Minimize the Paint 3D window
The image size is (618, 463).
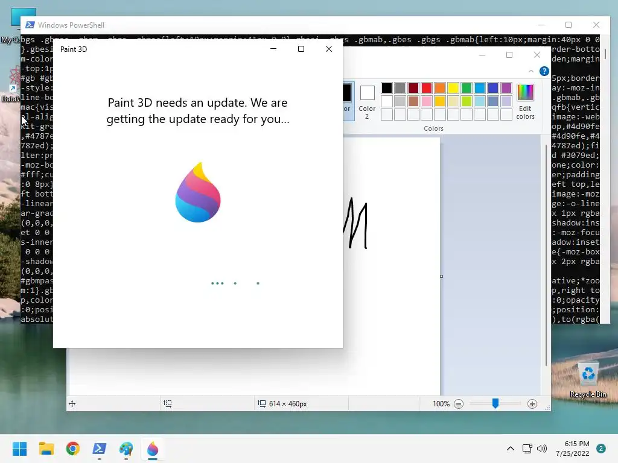point(273,49)
